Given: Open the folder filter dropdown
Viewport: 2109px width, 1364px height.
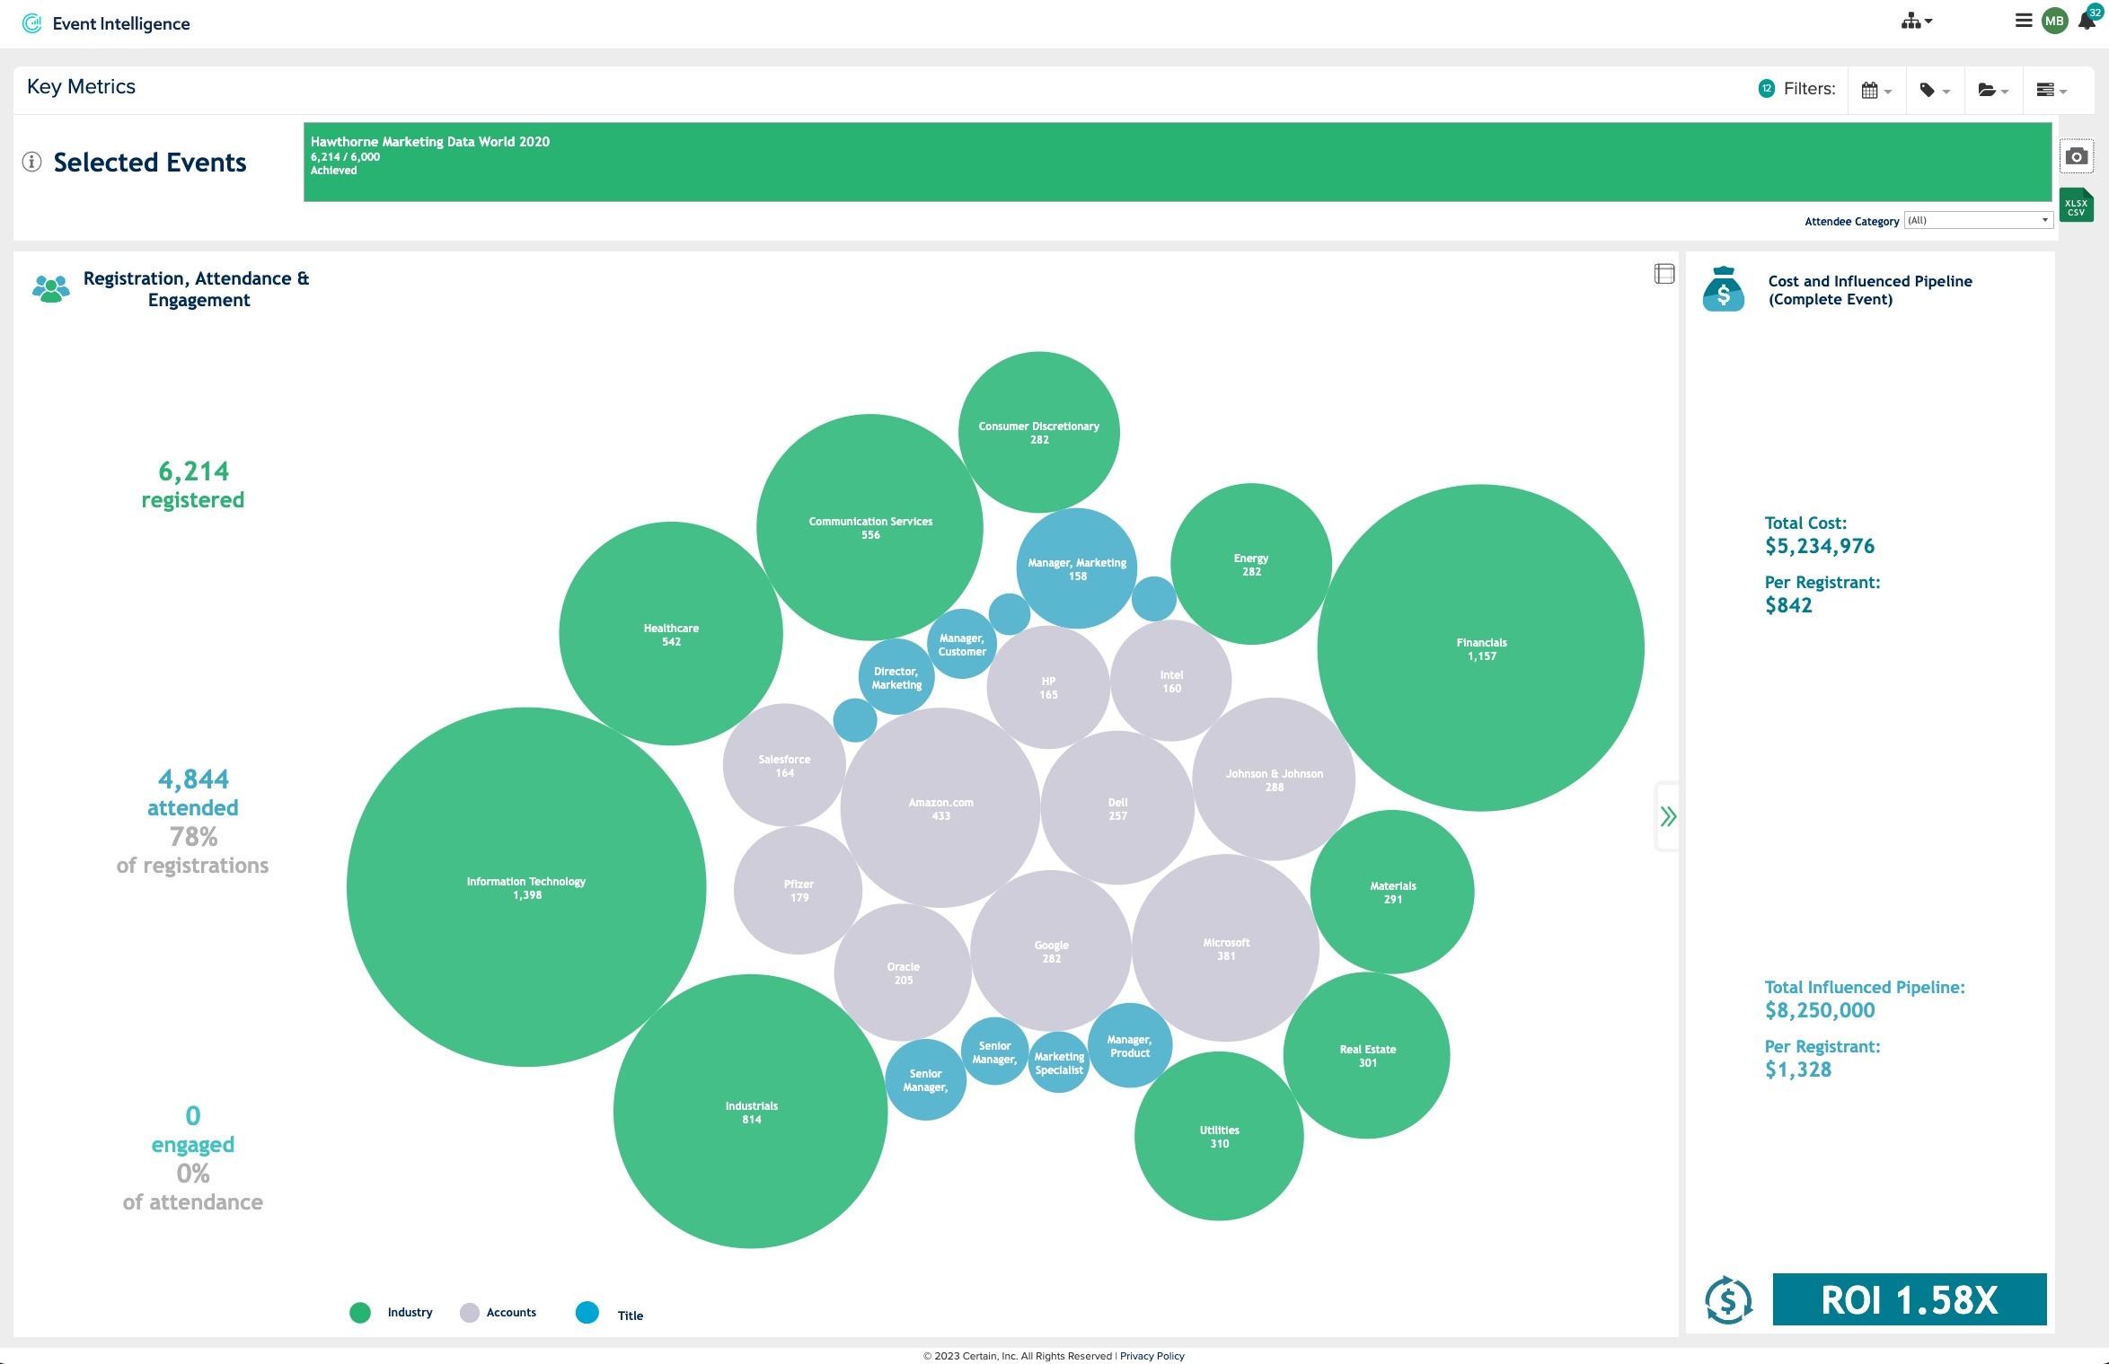Looking at the screenshot, I should click(1992, 90).
